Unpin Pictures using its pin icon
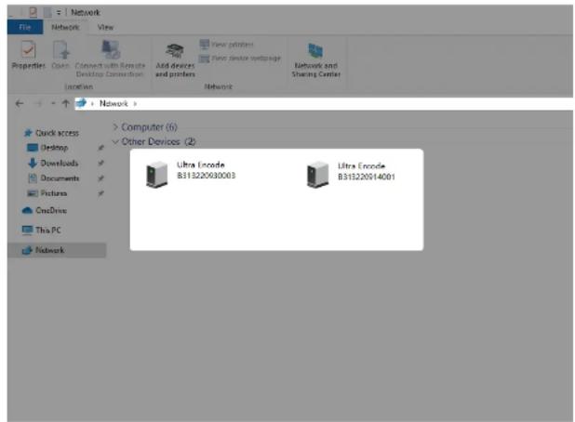 click(x=100, y=193)
